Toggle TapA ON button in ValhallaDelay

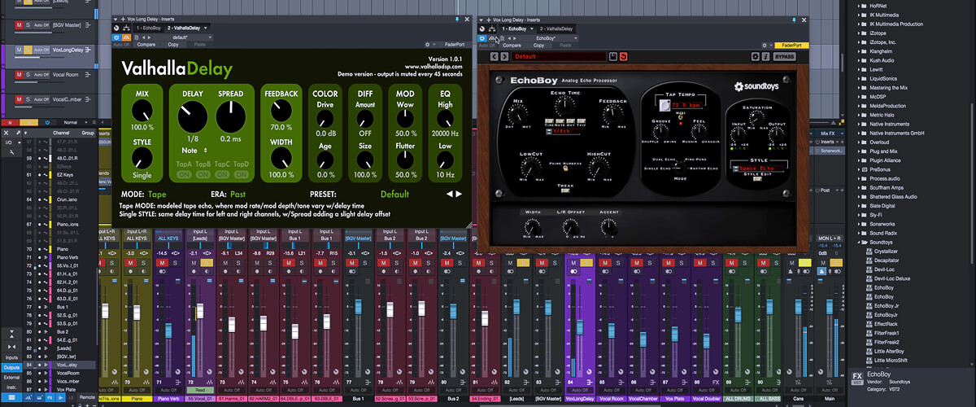click(185, 173)
